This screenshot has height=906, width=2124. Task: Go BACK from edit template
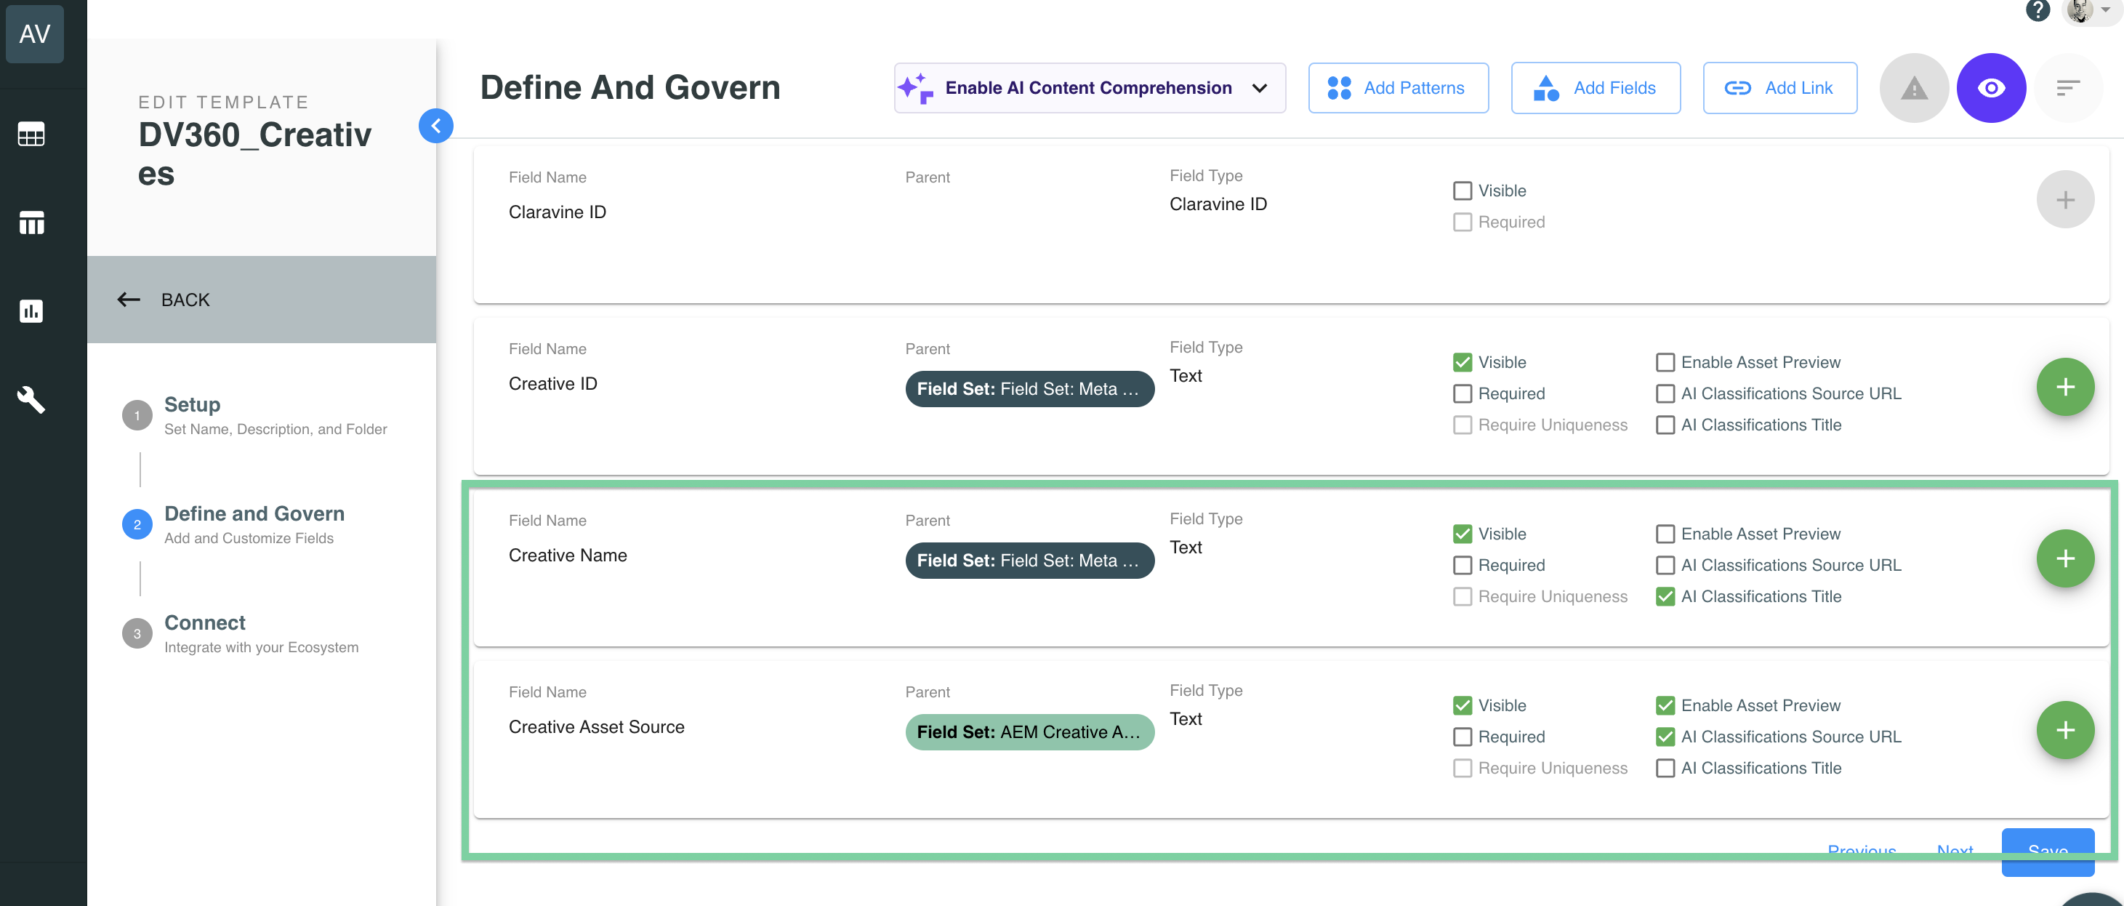[x=262, y=300]
